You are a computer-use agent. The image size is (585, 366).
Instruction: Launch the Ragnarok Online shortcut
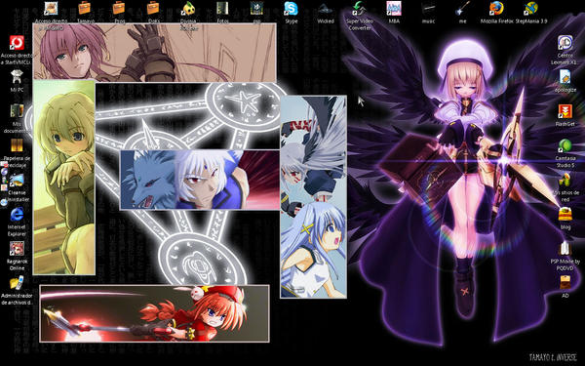click(17, 248)
